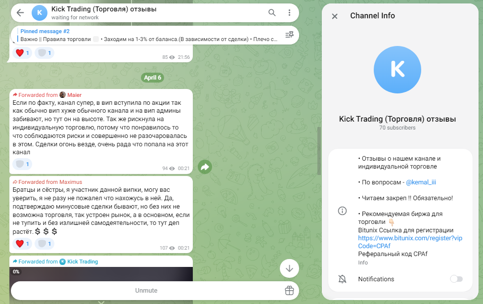Open the large channel avatar in Channel Info
This screenshot has width=483, height=304.
click(397, 70)
